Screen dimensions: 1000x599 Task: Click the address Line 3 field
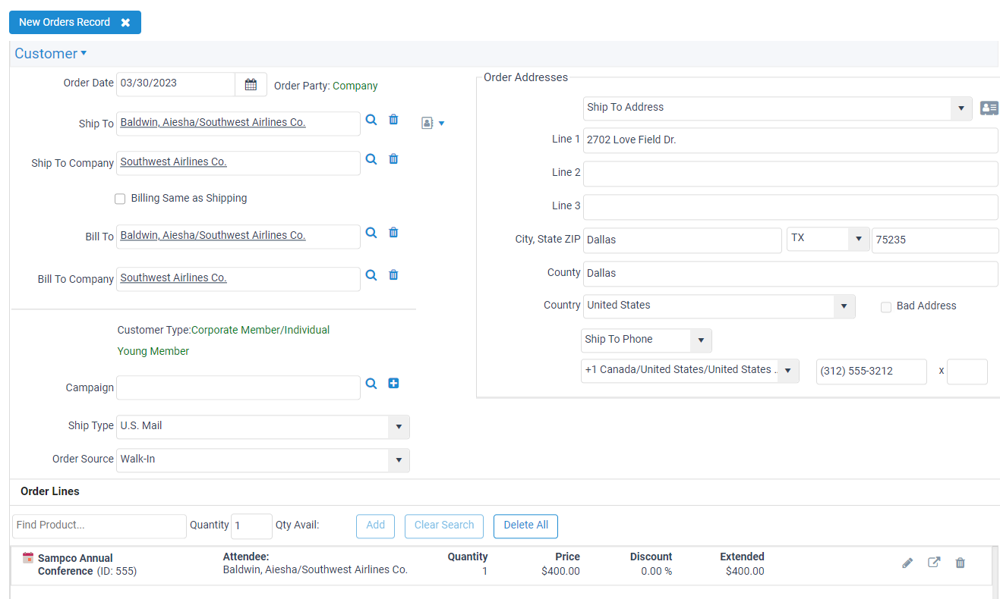pos(790,207)
